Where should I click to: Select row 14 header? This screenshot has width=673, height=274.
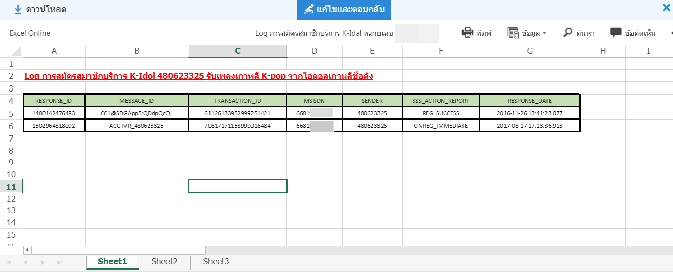(11, 222)
